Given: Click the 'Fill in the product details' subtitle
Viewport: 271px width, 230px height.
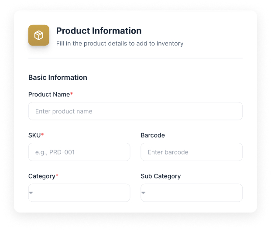Looking at the screenshot, I should pyautogui.click(x=120, y=43).
